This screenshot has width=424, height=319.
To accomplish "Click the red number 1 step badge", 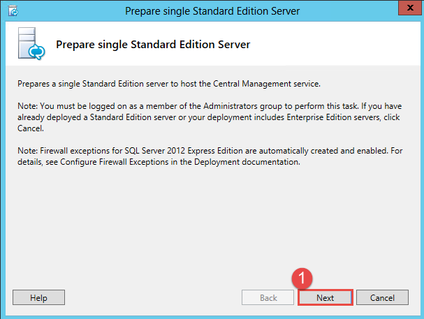I will tap(302, 278).
